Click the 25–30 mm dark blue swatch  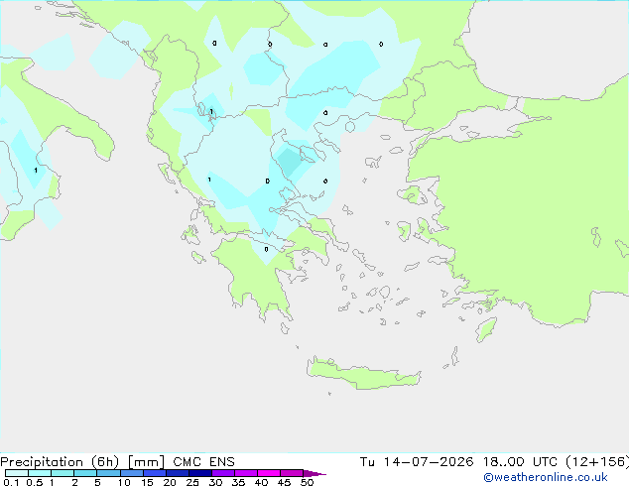(x=199, y=473)
